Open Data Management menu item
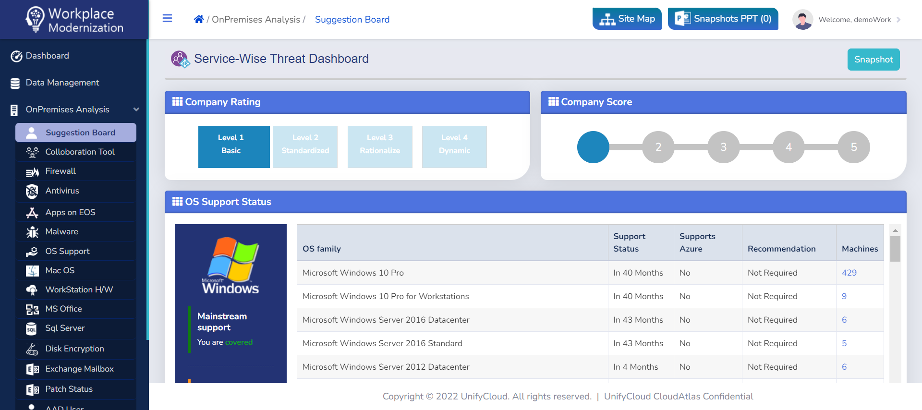 62,83
